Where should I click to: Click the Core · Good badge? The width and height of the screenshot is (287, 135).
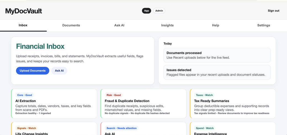coord(25,95)
